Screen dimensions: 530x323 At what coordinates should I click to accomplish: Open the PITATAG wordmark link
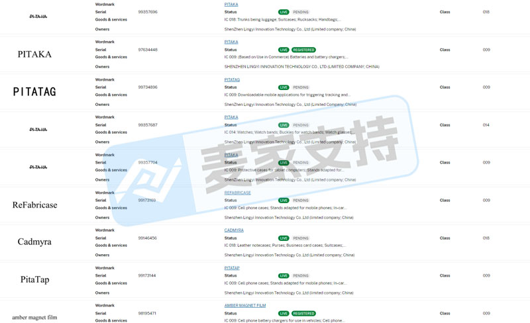point(232,79)
